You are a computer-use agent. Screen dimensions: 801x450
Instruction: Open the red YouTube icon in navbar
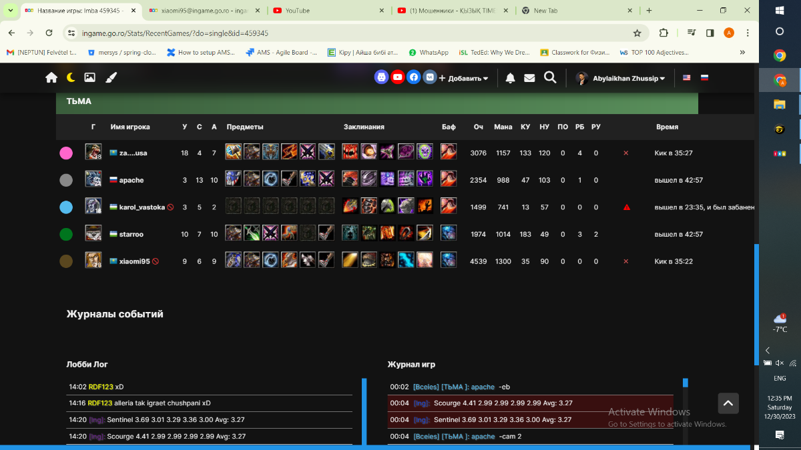pos(397,77)
